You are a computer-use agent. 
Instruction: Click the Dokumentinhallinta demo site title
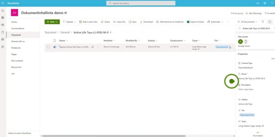pos(42,13)
